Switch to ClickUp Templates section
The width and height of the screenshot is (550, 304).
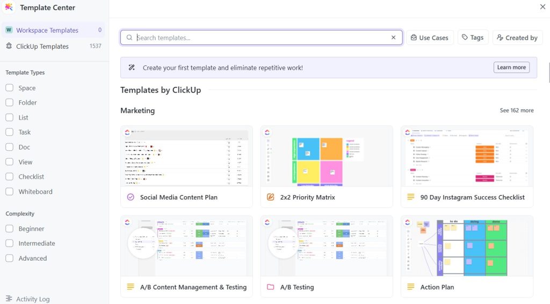[42, 47]
